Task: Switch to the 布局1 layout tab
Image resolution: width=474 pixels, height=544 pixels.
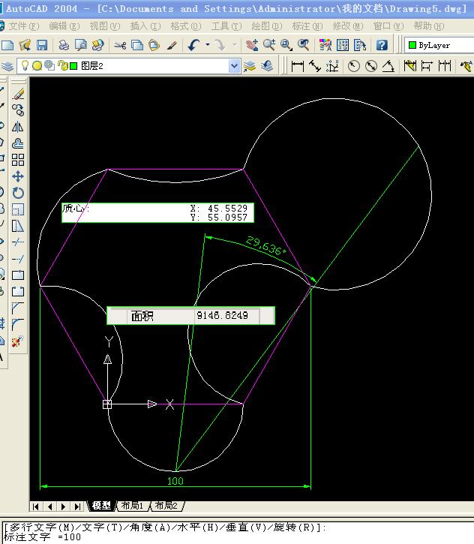Action: [x=132, y=506]
